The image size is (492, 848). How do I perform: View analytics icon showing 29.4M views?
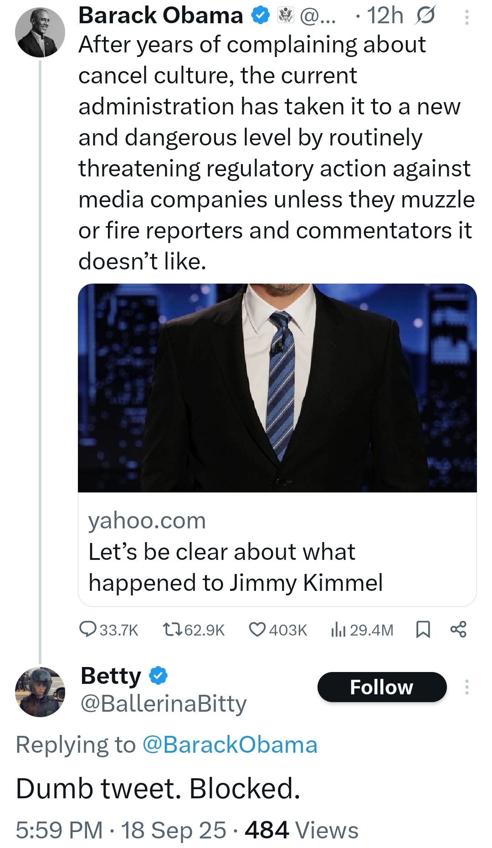point(338,630)
